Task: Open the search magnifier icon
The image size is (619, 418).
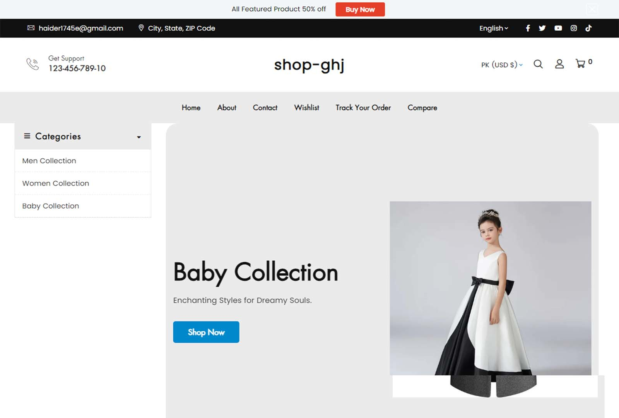Action: coord(538,64)
